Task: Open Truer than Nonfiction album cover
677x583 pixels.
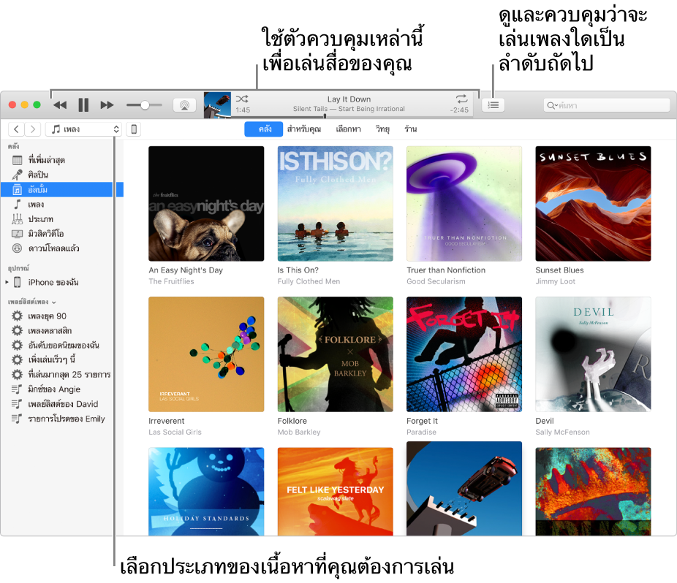Action: 464,204
